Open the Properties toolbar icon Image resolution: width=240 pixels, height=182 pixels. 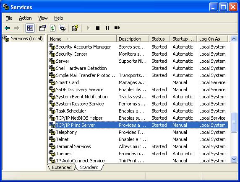(43, 28)
